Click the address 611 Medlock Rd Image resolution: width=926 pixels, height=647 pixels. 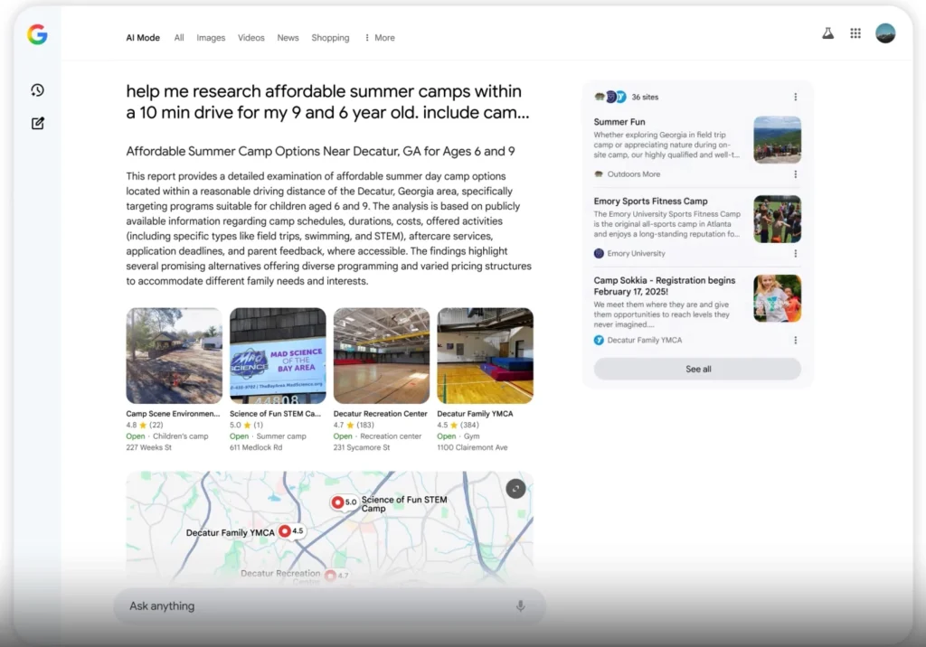pos(256,447)
